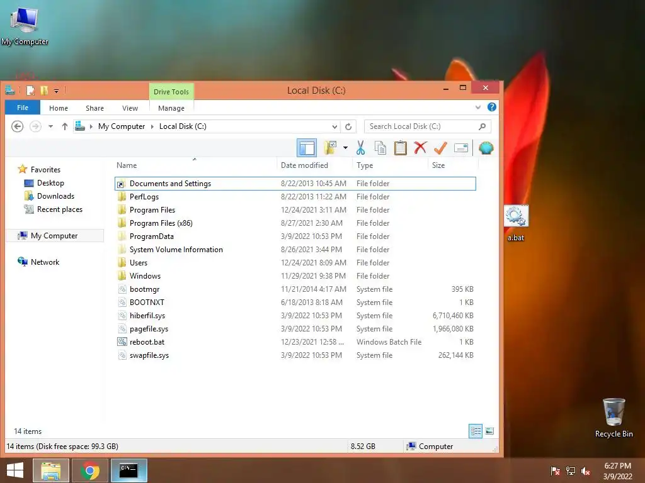Viewport: 645px width, 483px height.
Task: Expand the arrow before My Computer breadcrumb
Action: 91,126
